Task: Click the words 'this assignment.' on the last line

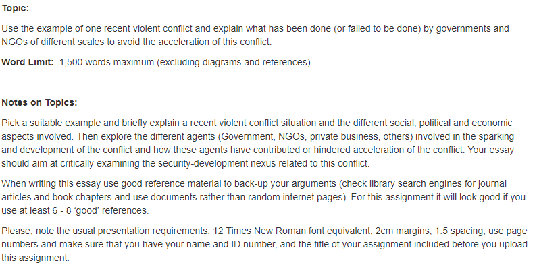Action: tap(35, 258)
